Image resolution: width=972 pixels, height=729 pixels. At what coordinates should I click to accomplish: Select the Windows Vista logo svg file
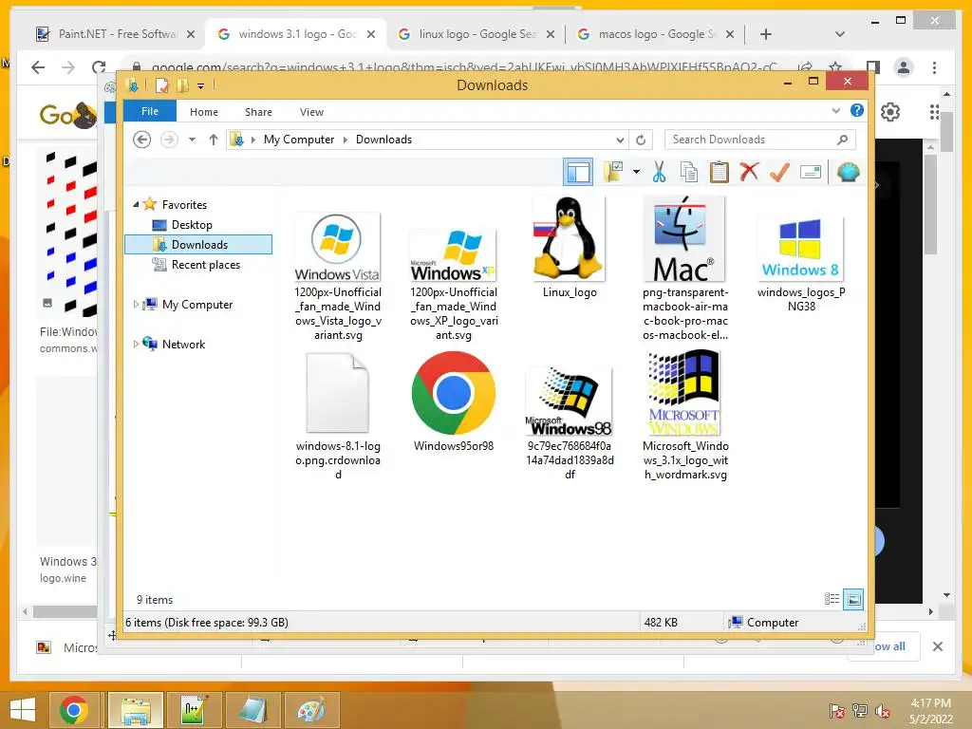tap(338, 276)
